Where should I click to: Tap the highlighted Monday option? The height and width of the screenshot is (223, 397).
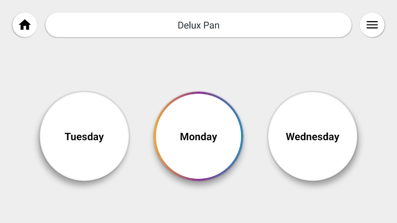click(198, 136)
